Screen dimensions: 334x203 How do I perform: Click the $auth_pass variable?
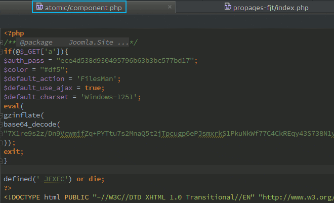coord(24,61)
